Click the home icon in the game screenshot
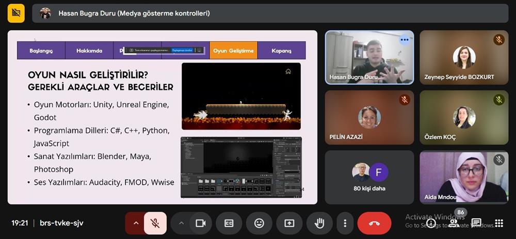 click(x=288, y=71)
